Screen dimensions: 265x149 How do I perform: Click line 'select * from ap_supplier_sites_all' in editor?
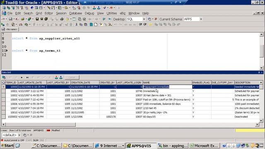[46, 38]
